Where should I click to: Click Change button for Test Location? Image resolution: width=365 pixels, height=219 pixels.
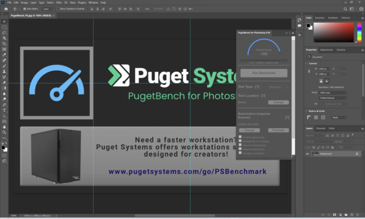(x=278, y=102)
